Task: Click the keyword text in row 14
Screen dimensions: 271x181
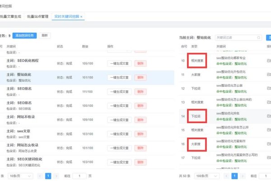Action: coord(228,114)
